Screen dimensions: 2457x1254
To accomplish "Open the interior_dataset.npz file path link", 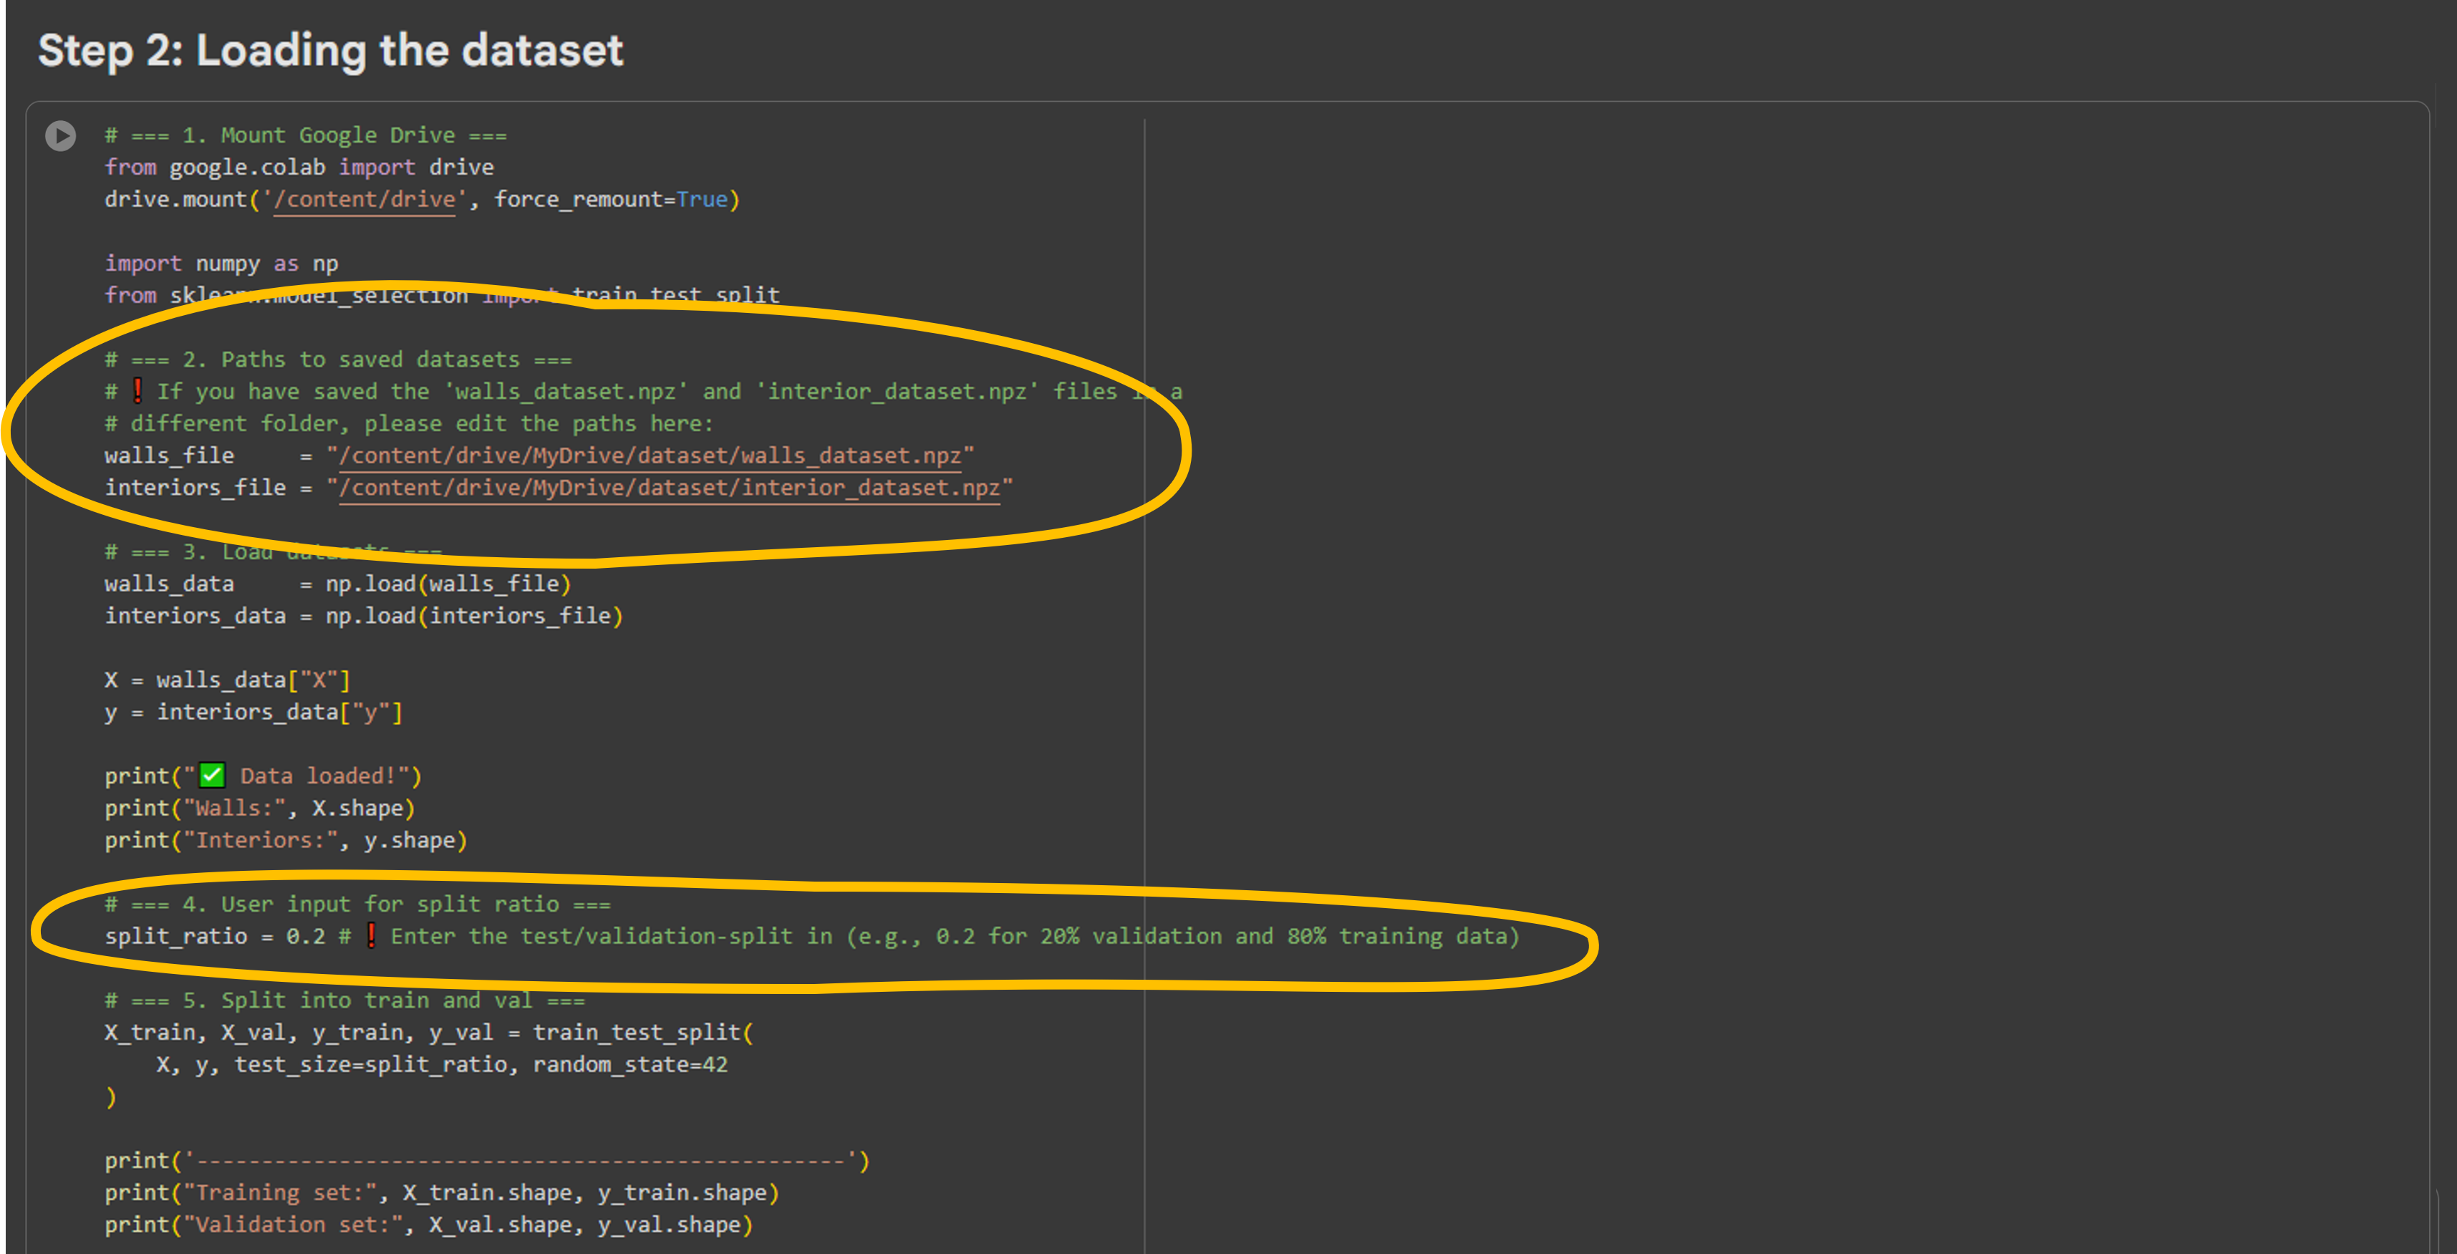I will coord(670,488).
